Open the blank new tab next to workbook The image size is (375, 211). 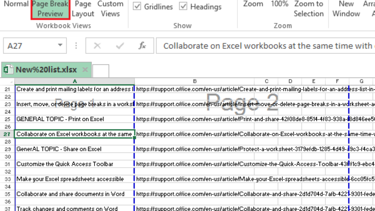(101, 71)
